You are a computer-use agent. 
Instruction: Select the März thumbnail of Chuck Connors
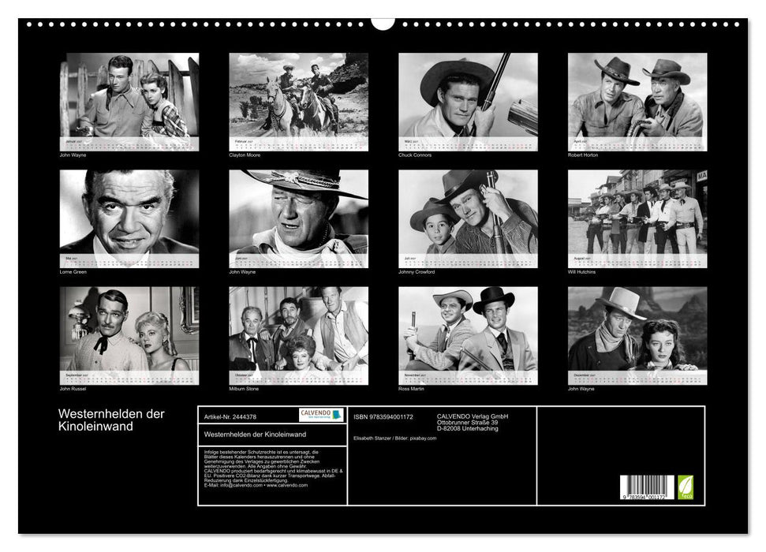point(468,102)
